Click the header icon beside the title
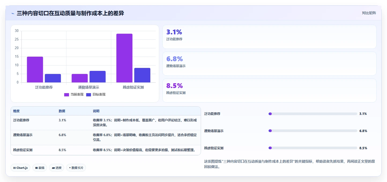 coord(13,13)
